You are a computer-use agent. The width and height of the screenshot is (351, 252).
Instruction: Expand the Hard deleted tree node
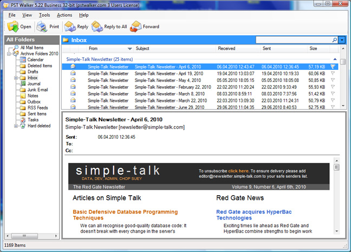pos(16,126)
